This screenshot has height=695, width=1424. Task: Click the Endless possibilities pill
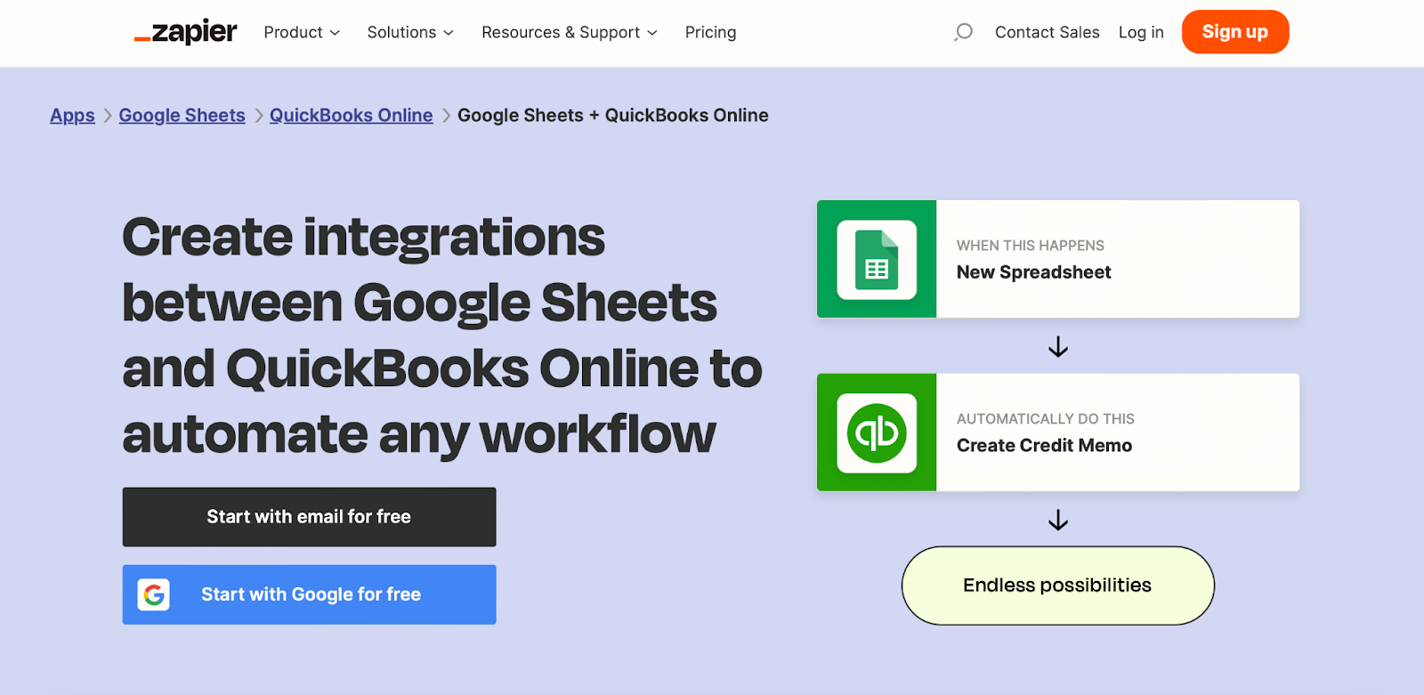tap(1058, 586)
